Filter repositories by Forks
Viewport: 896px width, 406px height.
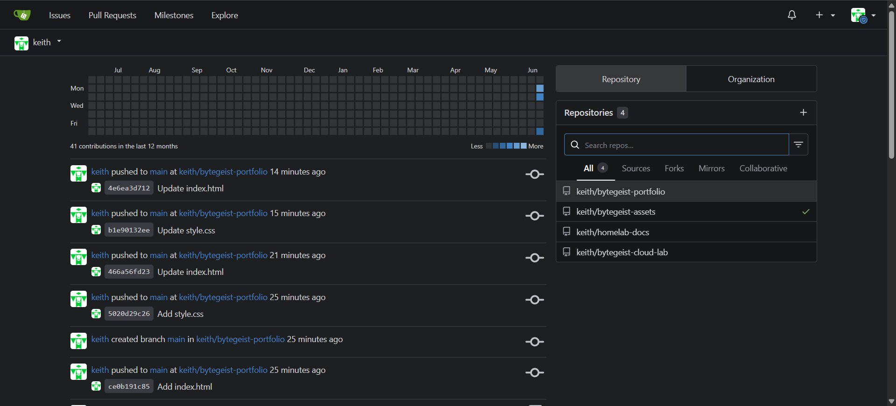(674, 168)
